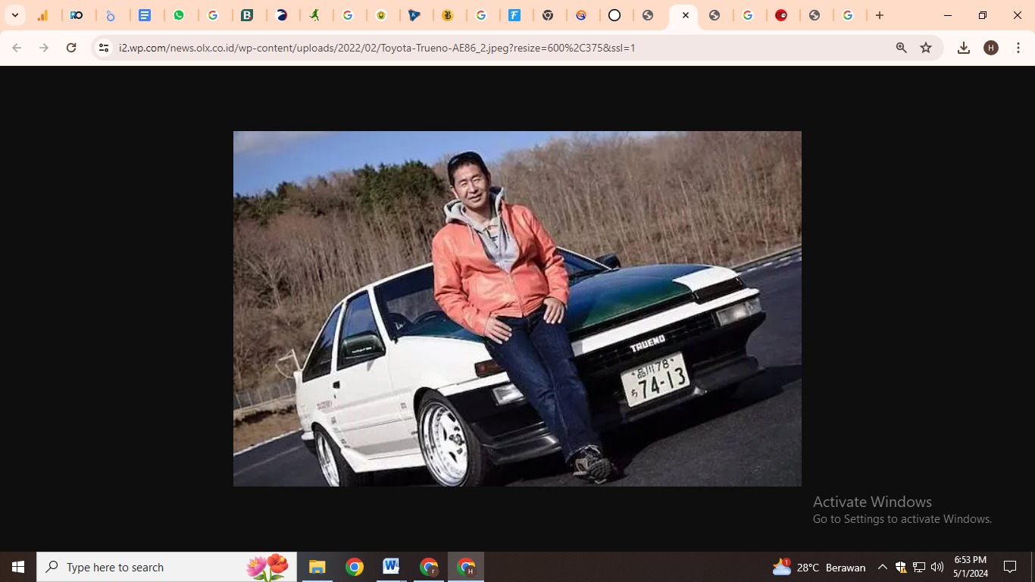This screenshot has height=582, width=1035.
Task: Expand the tab search dropdown arrow
Action: point(14,15)
